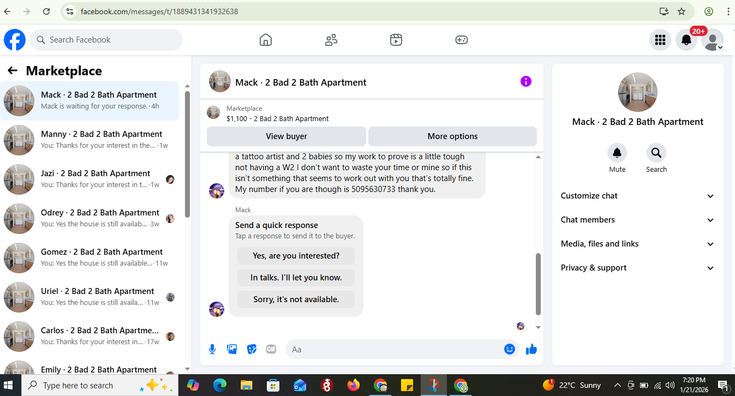Open the Windows notification center icon

pos(724,385)
